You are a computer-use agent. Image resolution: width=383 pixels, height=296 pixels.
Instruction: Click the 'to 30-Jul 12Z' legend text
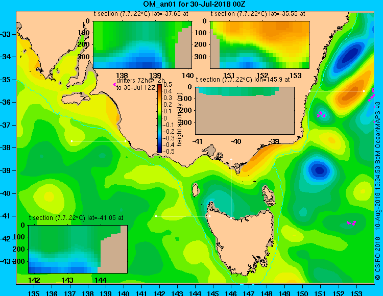[x=136, y=88]
